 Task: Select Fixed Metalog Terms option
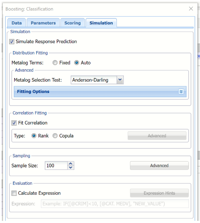55,63
